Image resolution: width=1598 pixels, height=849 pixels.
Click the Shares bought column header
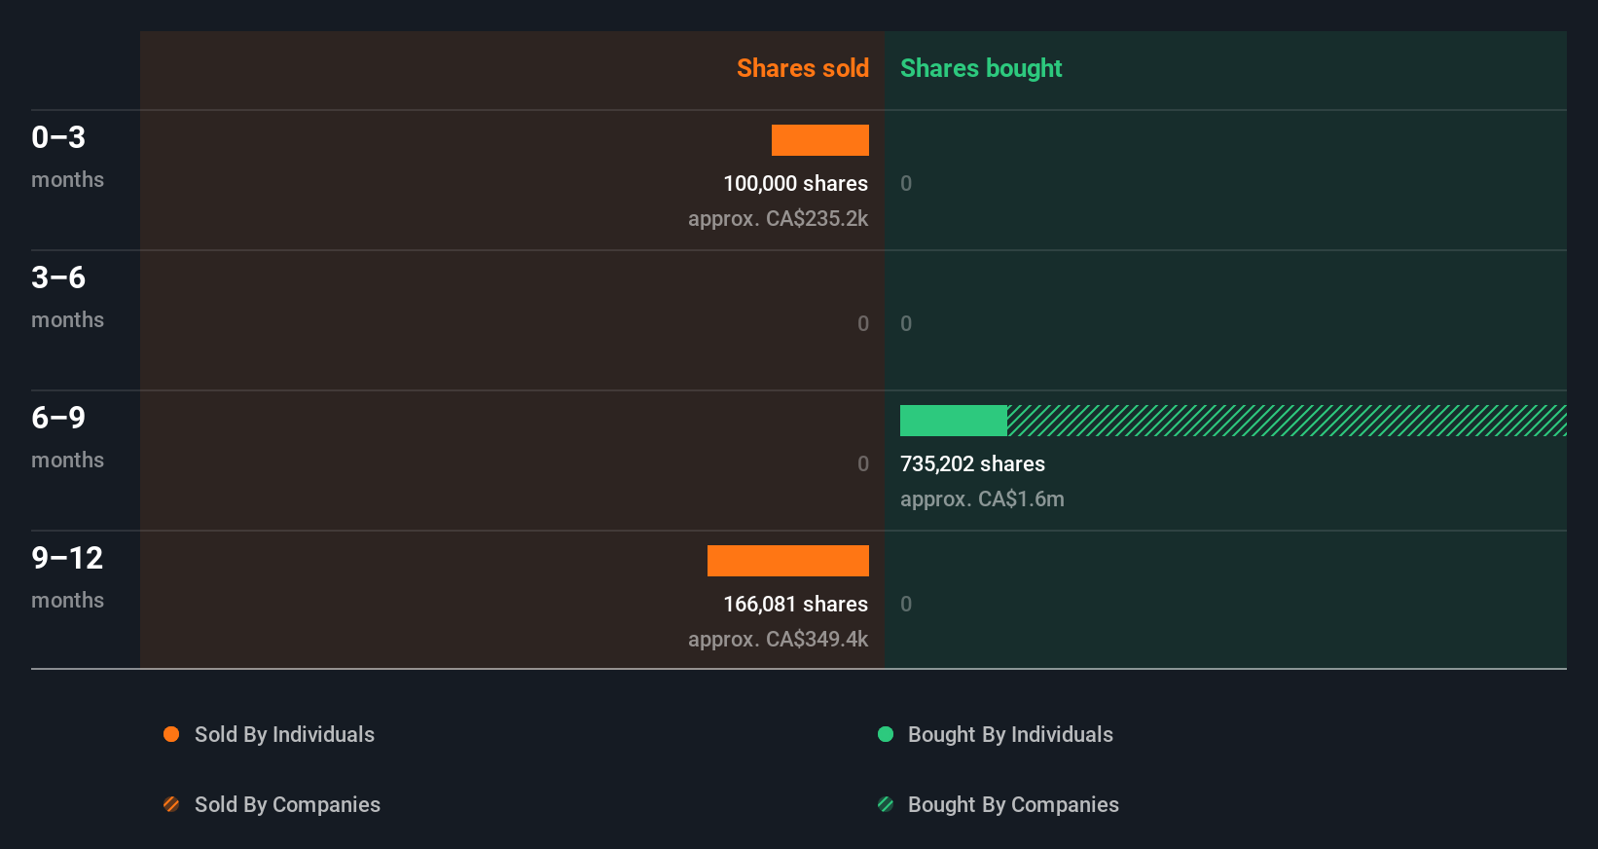[981, 68]
